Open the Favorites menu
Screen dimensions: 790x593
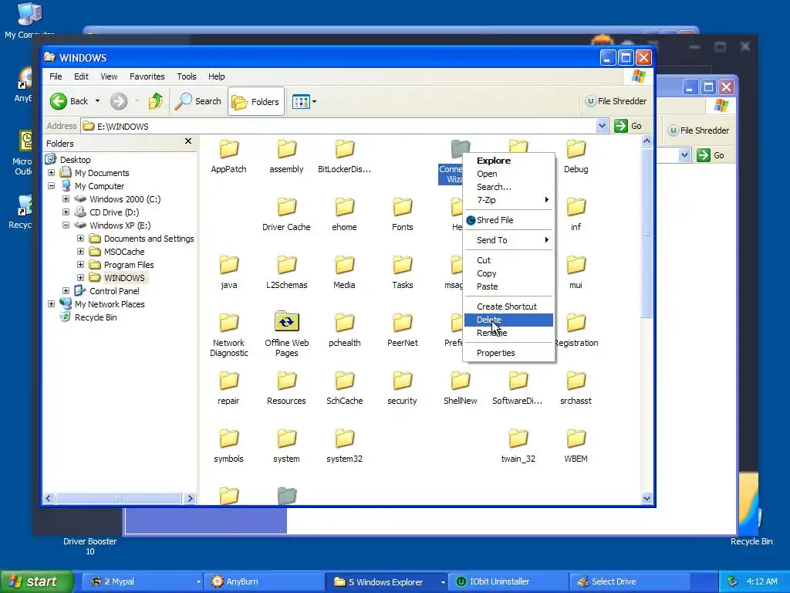(147, 76)
